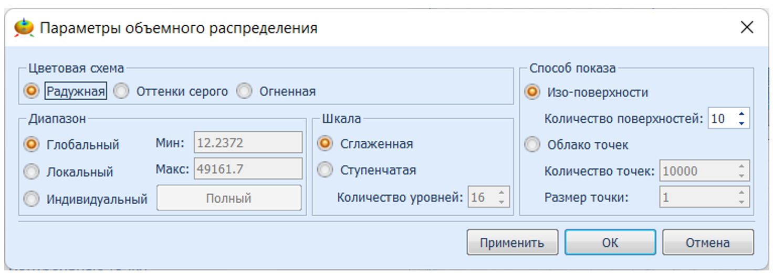
Task: Select Оттенки серого color scheme
Action: tap(122, 92)
